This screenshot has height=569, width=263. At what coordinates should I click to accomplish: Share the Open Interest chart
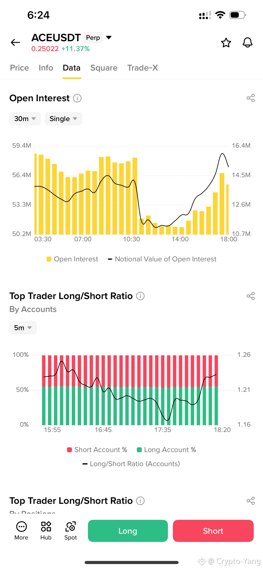click(x=251, y=98)
